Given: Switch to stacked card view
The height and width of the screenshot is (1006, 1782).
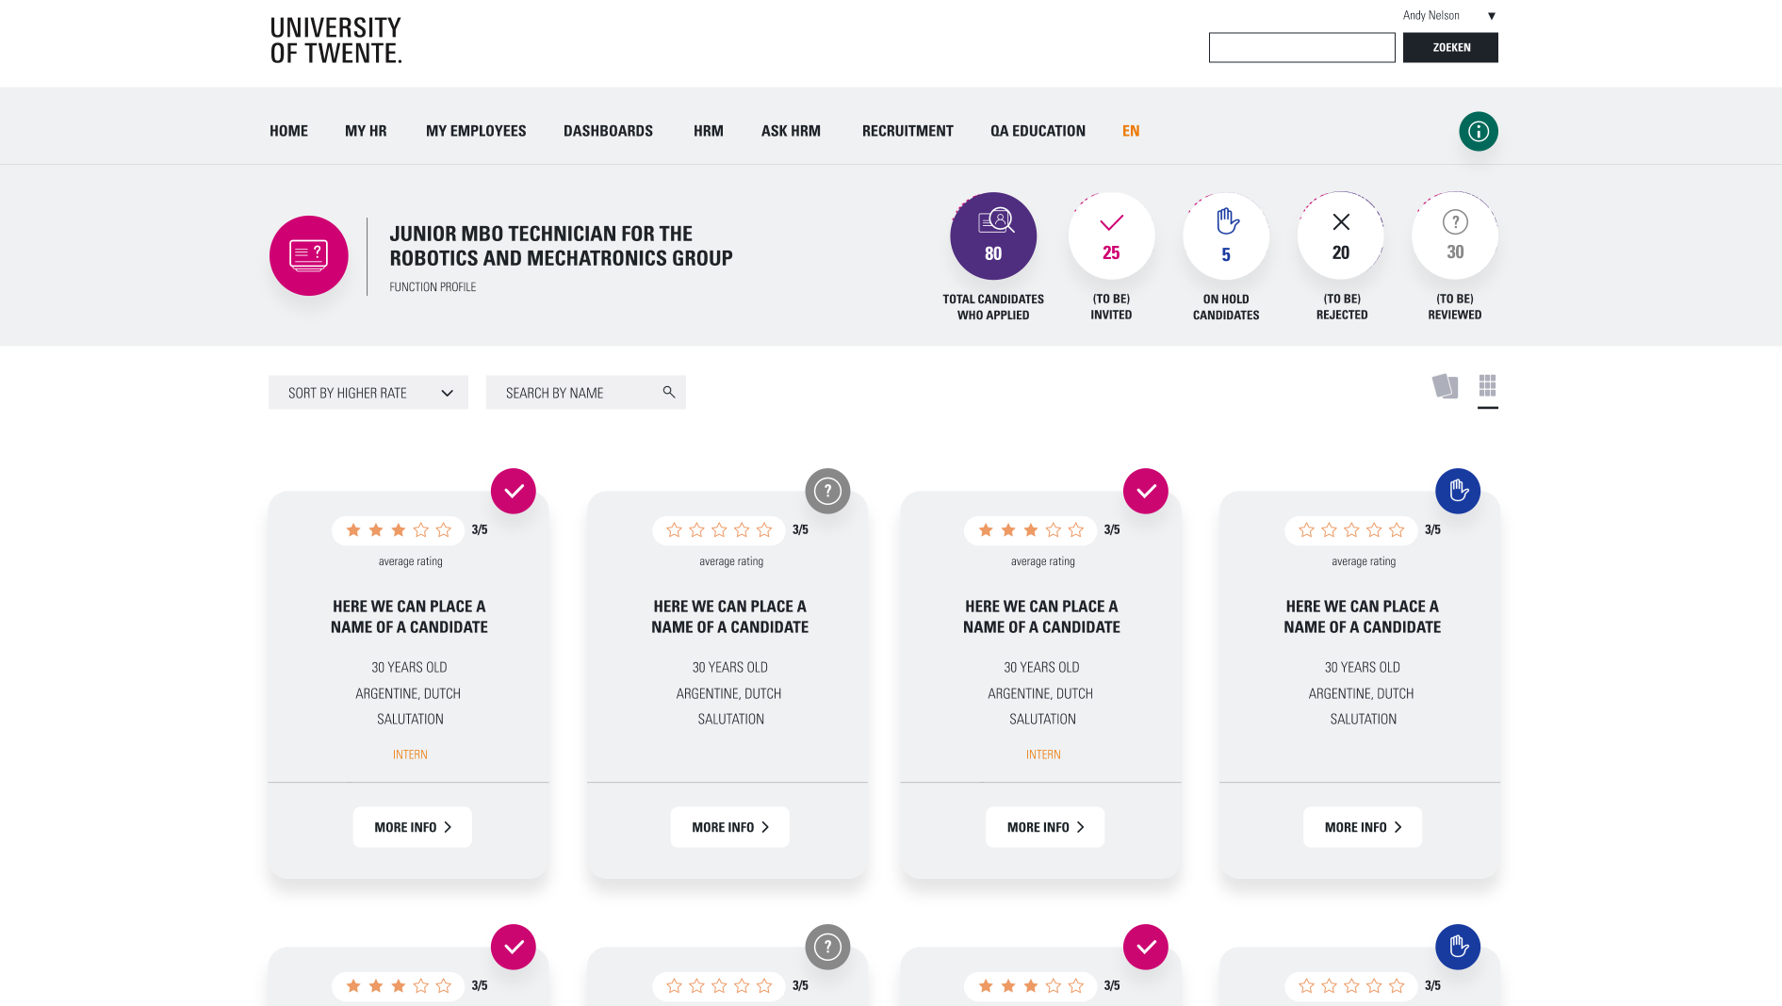Looking at the screenshot, I should click(x=1445, y=386).
